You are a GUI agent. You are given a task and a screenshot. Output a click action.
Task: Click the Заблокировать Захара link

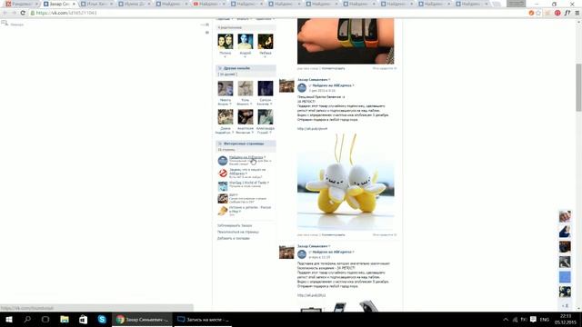(235, 225)
